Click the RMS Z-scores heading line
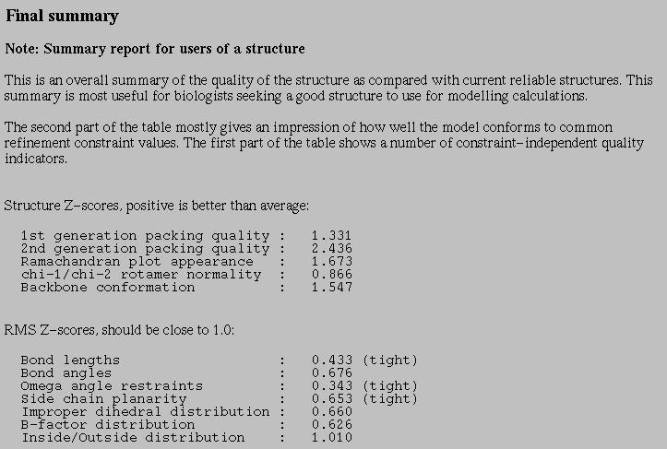 click(119, 330)
